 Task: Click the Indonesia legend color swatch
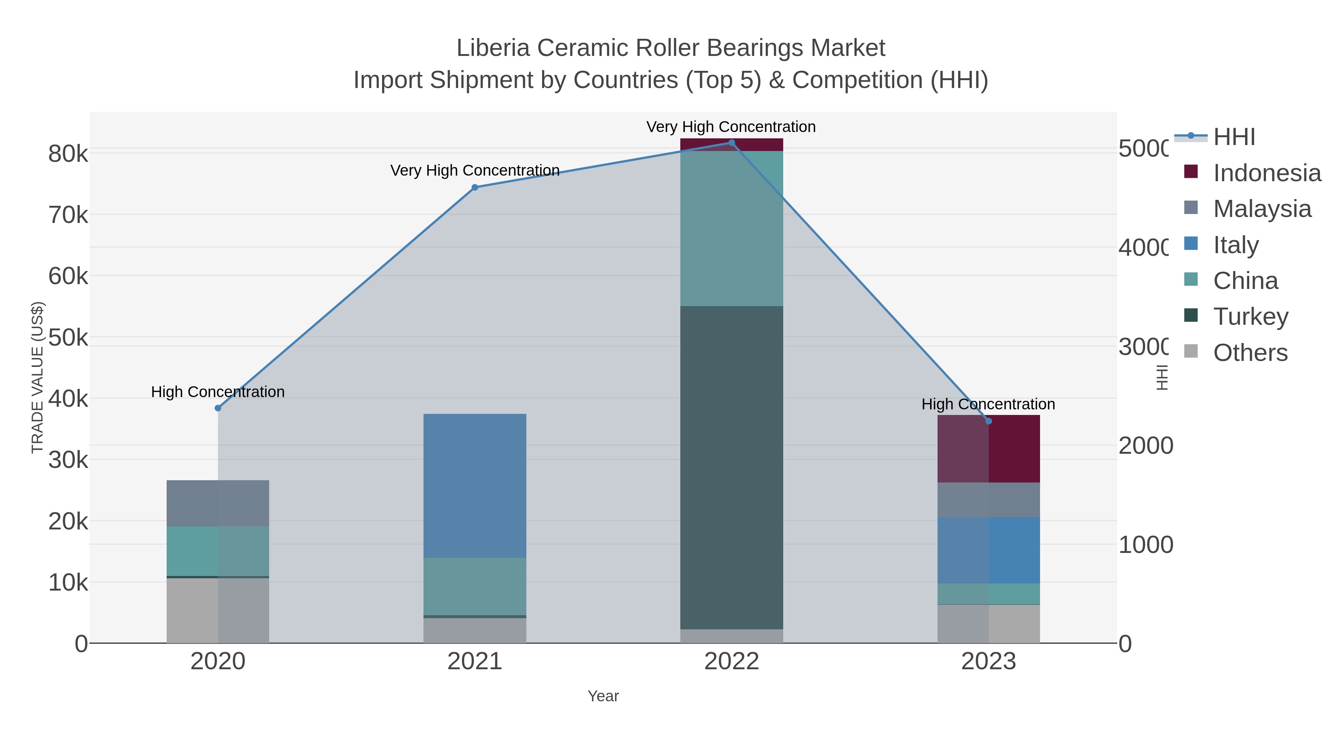click(1191, 172)
